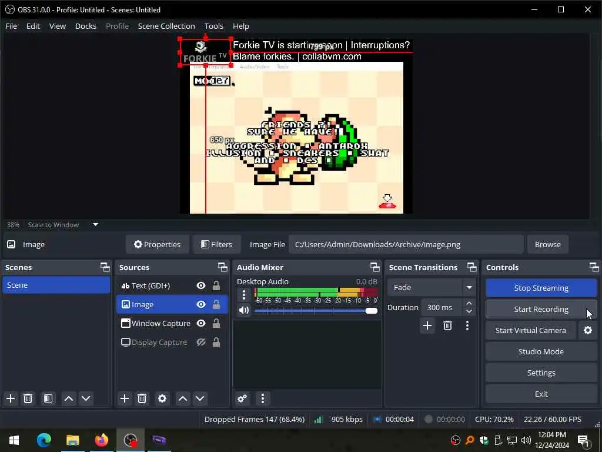Click Start Virtual Camera button
The image size is (602, 452).
tap(531, 331)
